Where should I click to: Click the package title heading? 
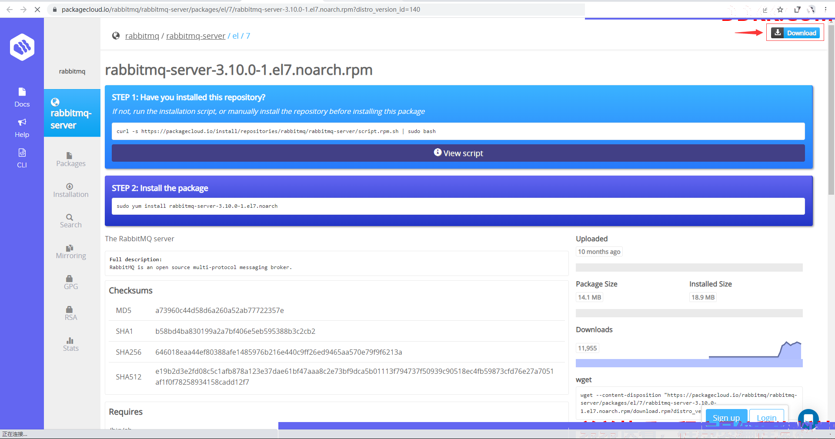[239, 70]
